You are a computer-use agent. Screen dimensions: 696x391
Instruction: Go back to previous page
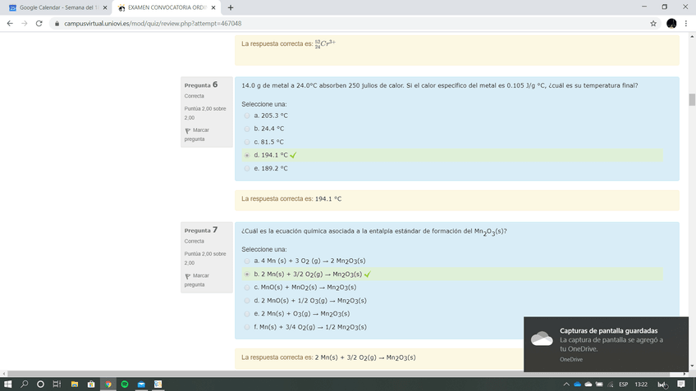[10, 24]
